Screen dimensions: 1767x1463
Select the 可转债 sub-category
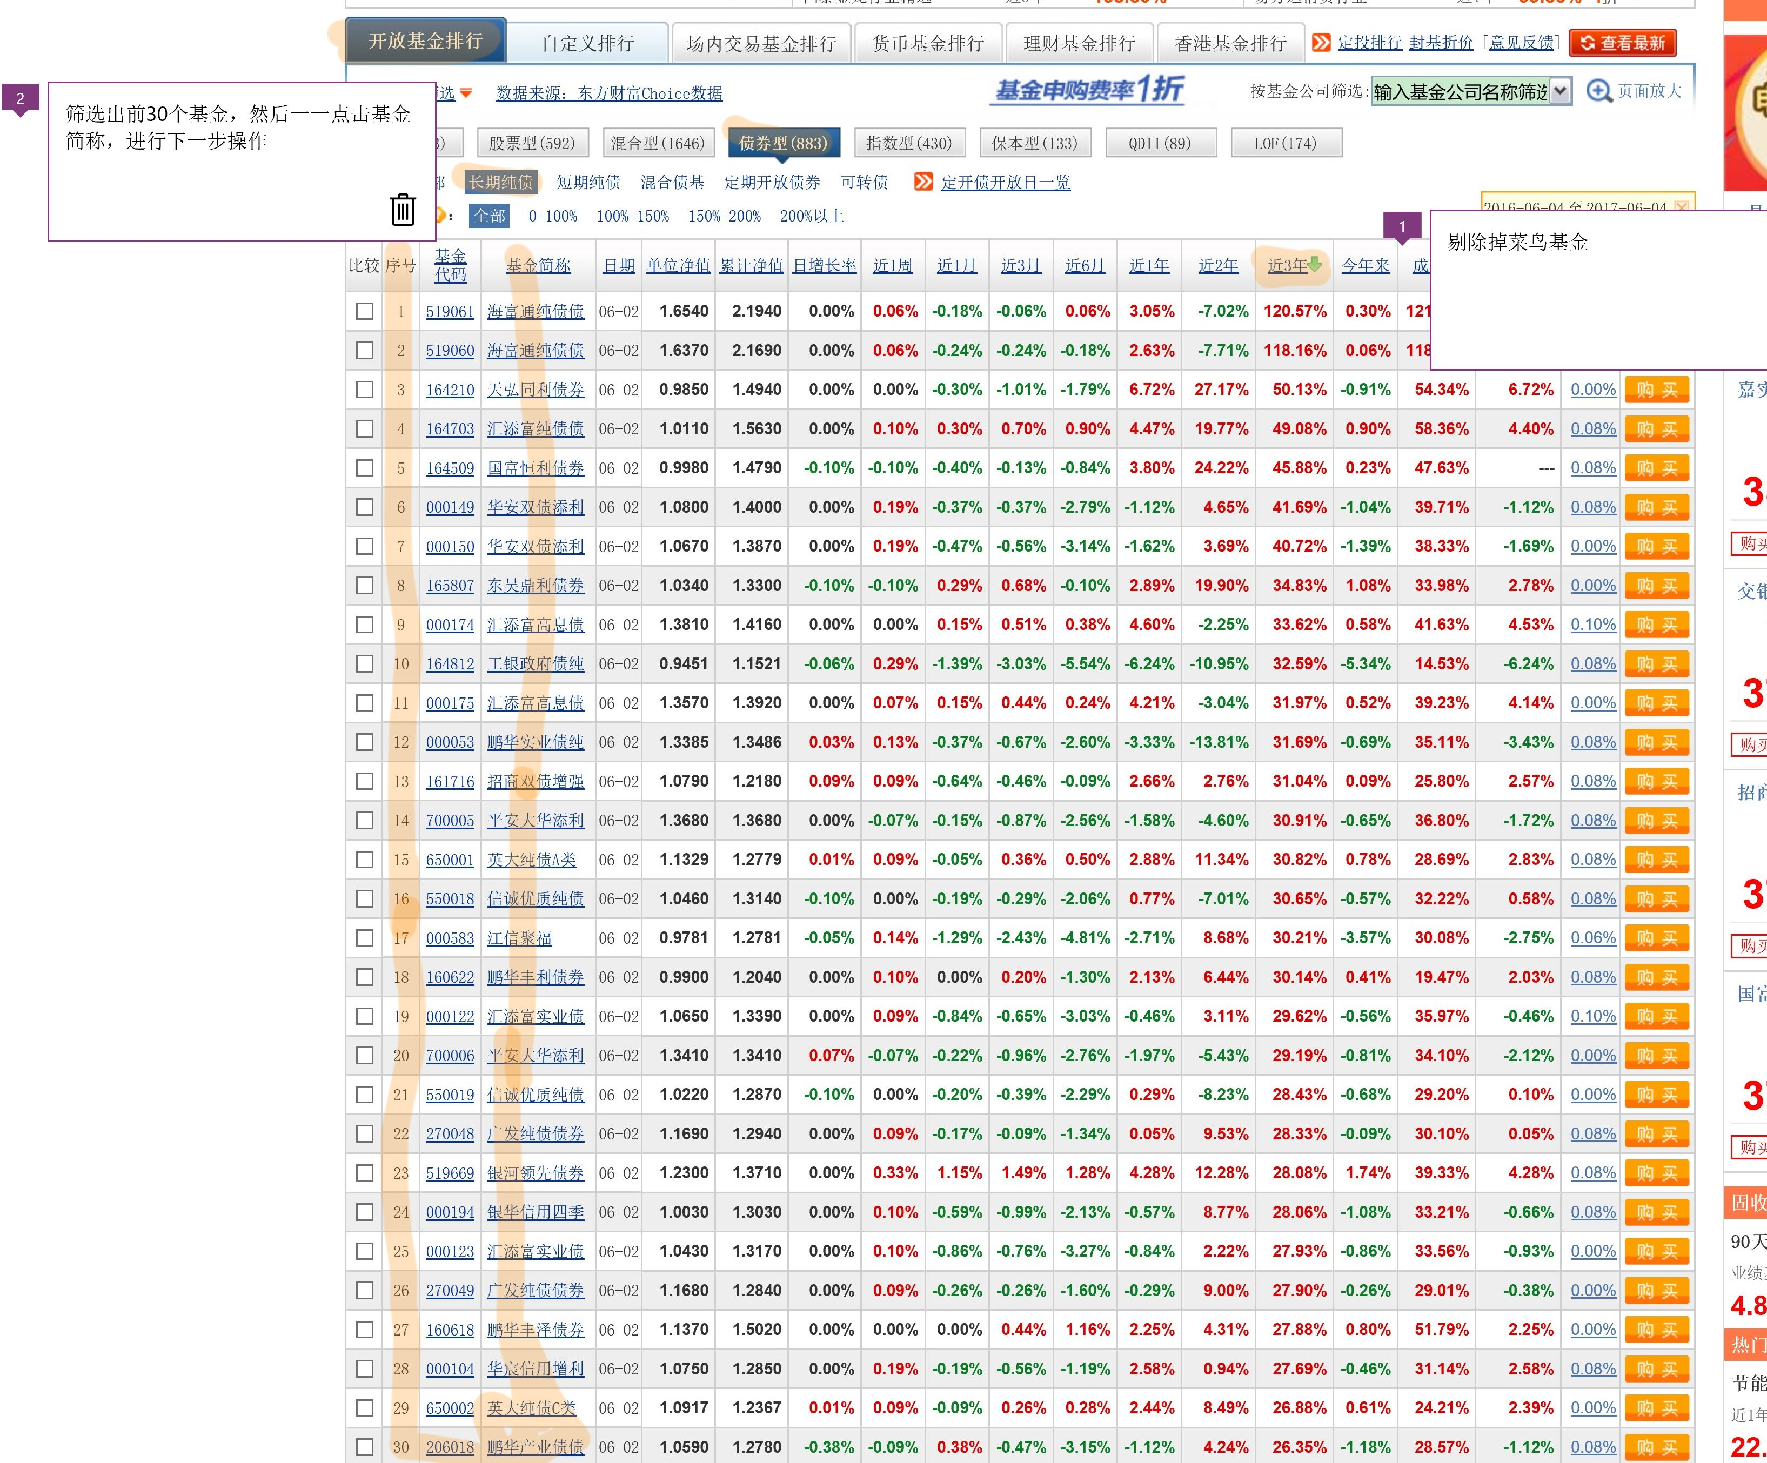point(864,183)
